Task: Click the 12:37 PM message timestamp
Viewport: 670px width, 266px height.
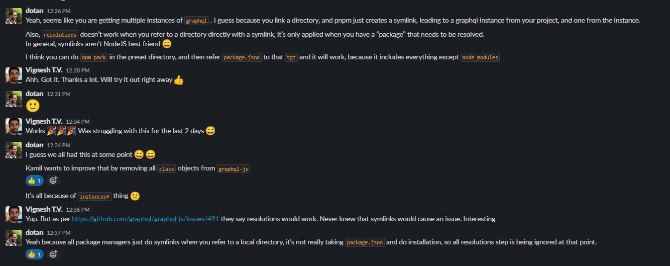Action: (58, 233)
